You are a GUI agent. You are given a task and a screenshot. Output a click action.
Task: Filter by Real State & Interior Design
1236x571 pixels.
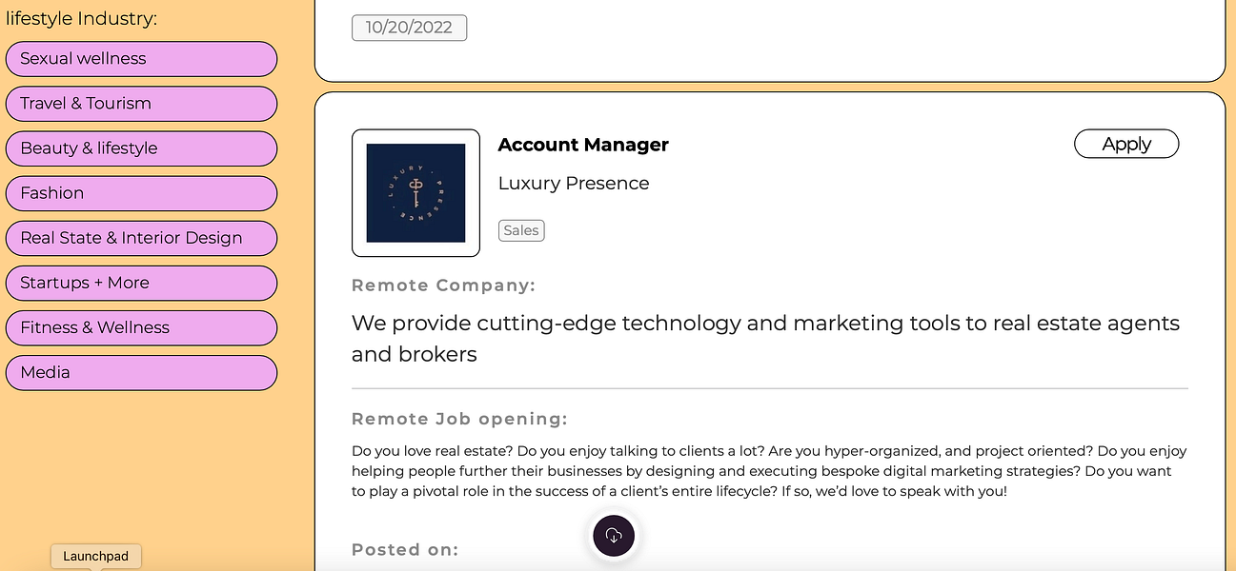pyautogui.click(x=141, y=238)
